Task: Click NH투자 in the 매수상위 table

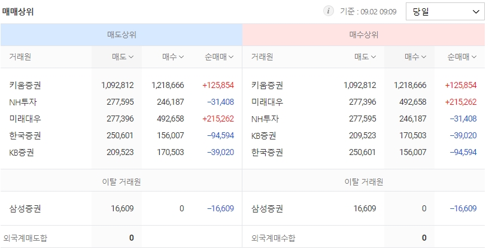Action: pyautogui.click(x=265, y=119)
